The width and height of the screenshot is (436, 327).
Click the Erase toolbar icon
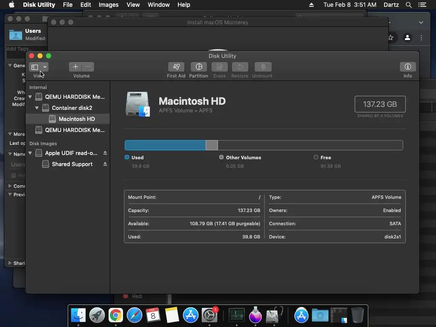(219, 67)
